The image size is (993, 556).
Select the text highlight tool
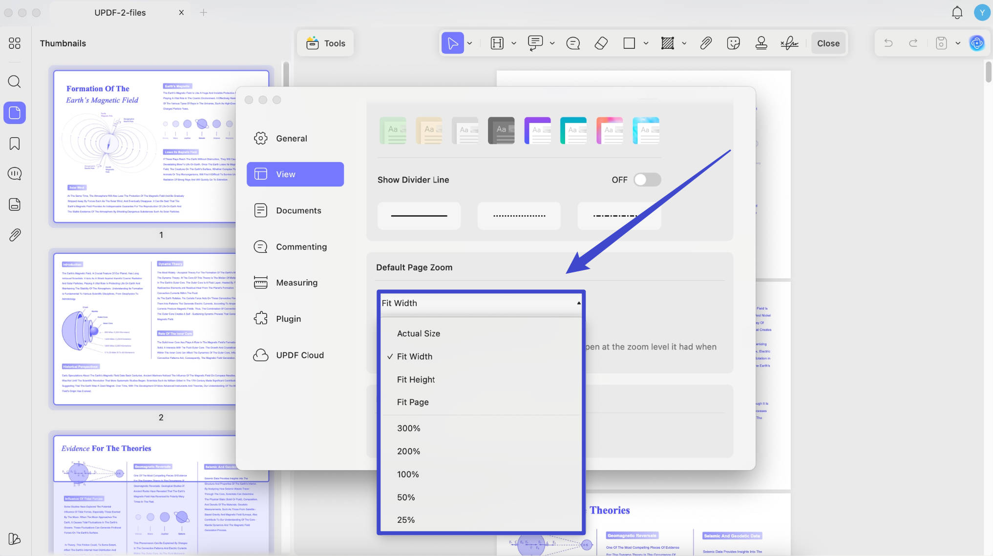(497, 43)
